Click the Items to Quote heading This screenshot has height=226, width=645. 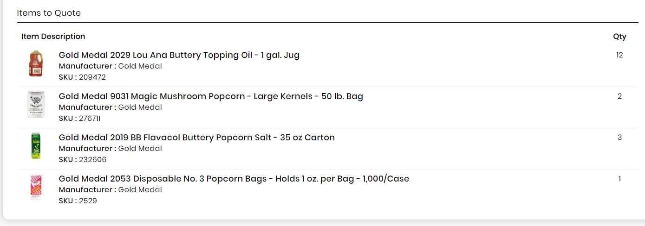pyautogui.click(x=49, y=13)
